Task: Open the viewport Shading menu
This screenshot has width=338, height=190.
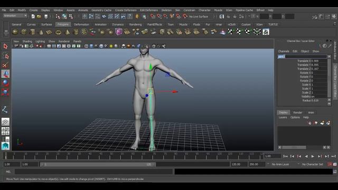Action: [27, 41]
